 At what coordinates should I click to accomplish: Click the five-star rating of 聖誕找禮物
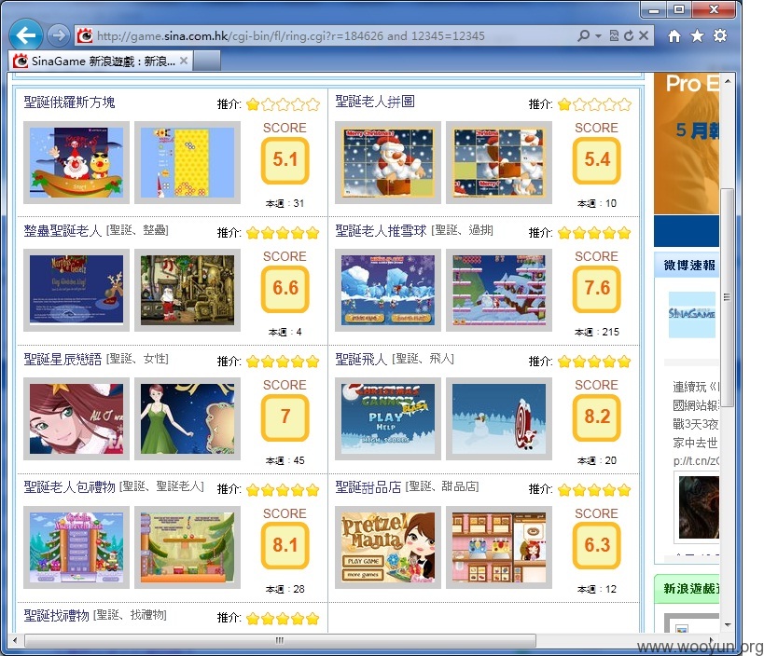click(283, 619)
